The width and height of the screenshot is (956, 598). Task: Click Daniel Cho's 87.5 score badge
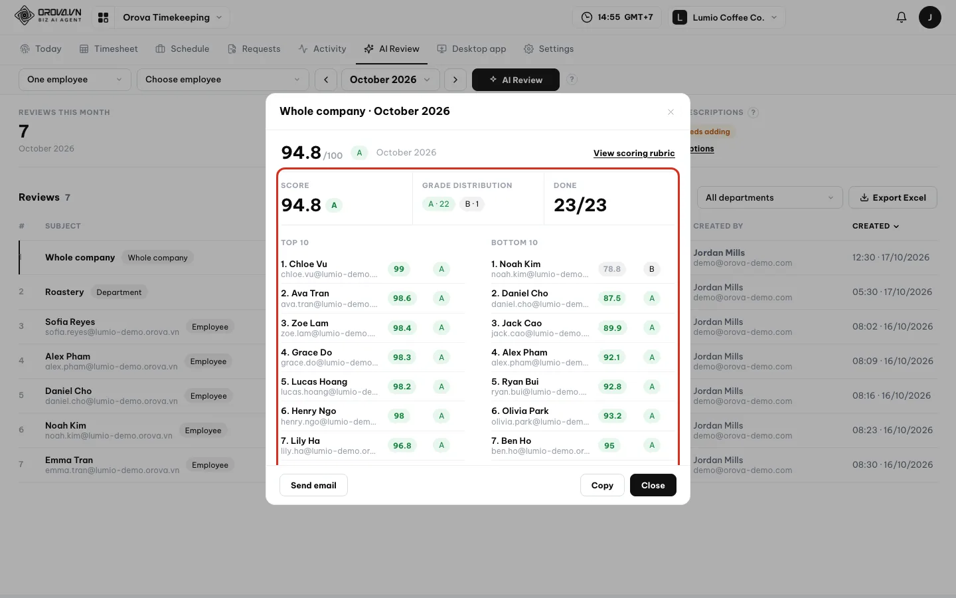tap(612, 298)
